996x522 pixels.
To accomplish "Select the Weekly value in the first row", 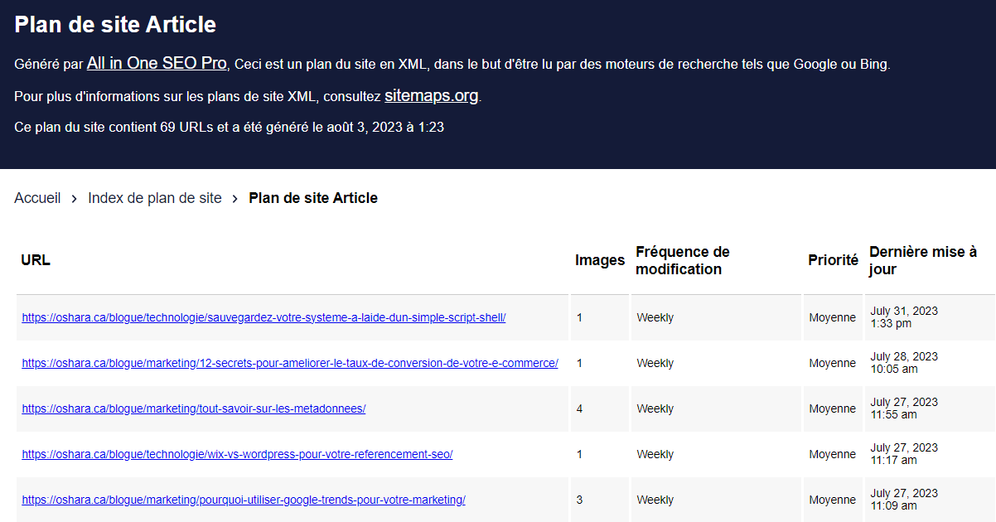I will (x=655, y=317).
